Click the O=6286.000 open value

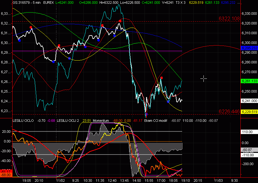(x=88, y=3)
